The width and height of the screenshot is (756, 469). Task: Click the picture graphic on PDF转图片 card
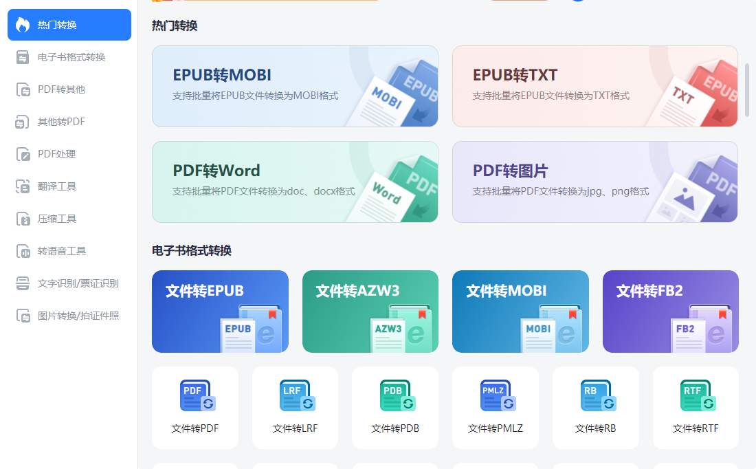click(x=691, y=190)
